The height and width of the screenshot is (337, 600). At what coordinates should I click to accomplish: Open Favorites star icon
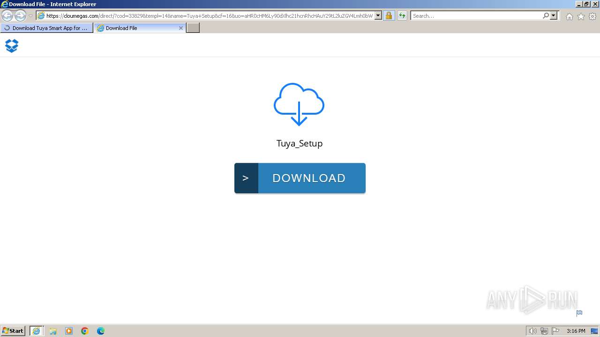click(x=581, y=16)
